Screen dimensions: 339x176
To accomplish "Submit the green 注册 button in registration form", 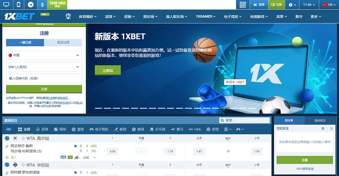I will pyautogui.click(x=44, y=89).
